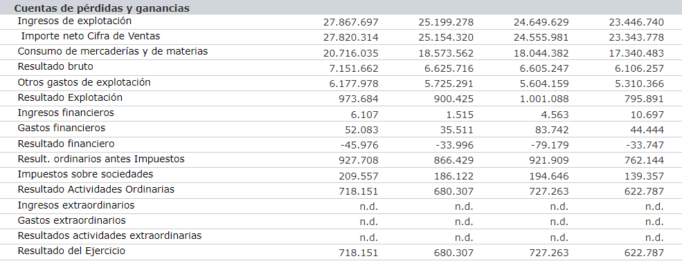Click 718.151 in Resultado Actividades Ordinarias row
Screen dimensions: 682x261
pos(359,192)
